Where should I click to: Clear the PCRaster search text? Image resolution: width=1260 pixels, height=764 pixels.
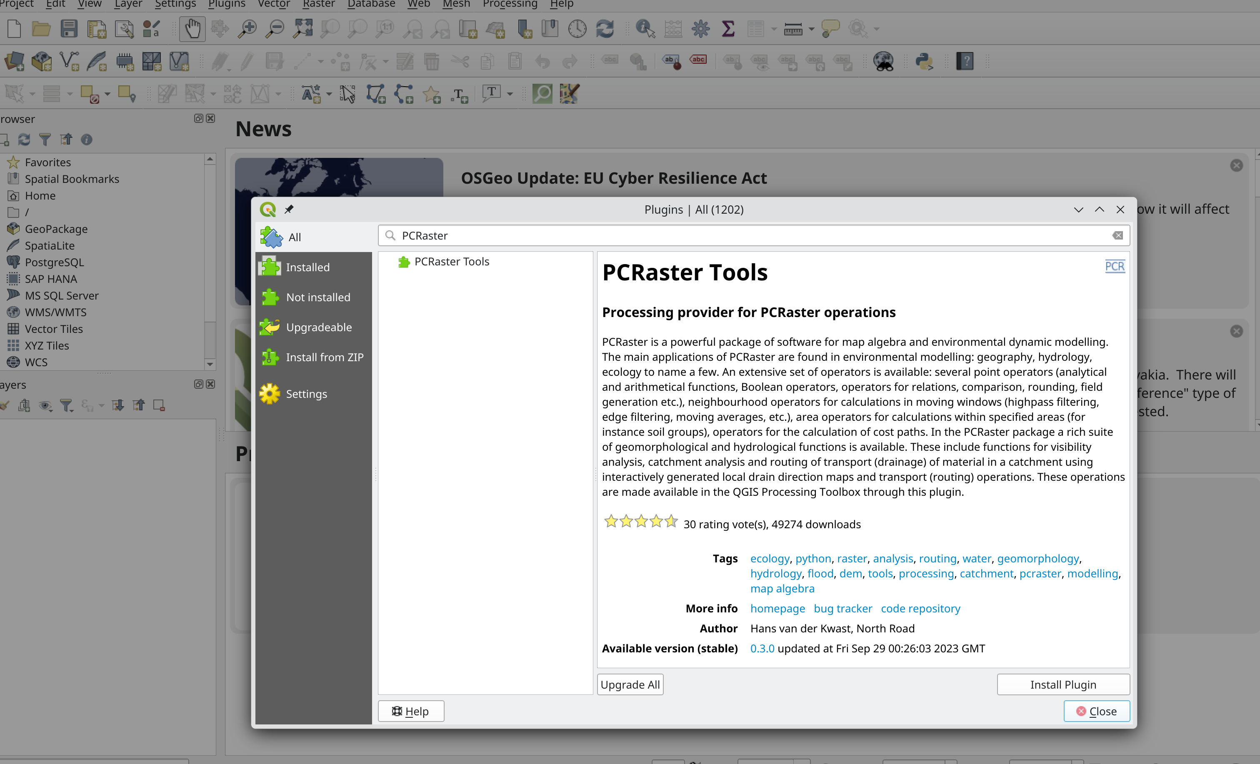tap(1117, 235)
